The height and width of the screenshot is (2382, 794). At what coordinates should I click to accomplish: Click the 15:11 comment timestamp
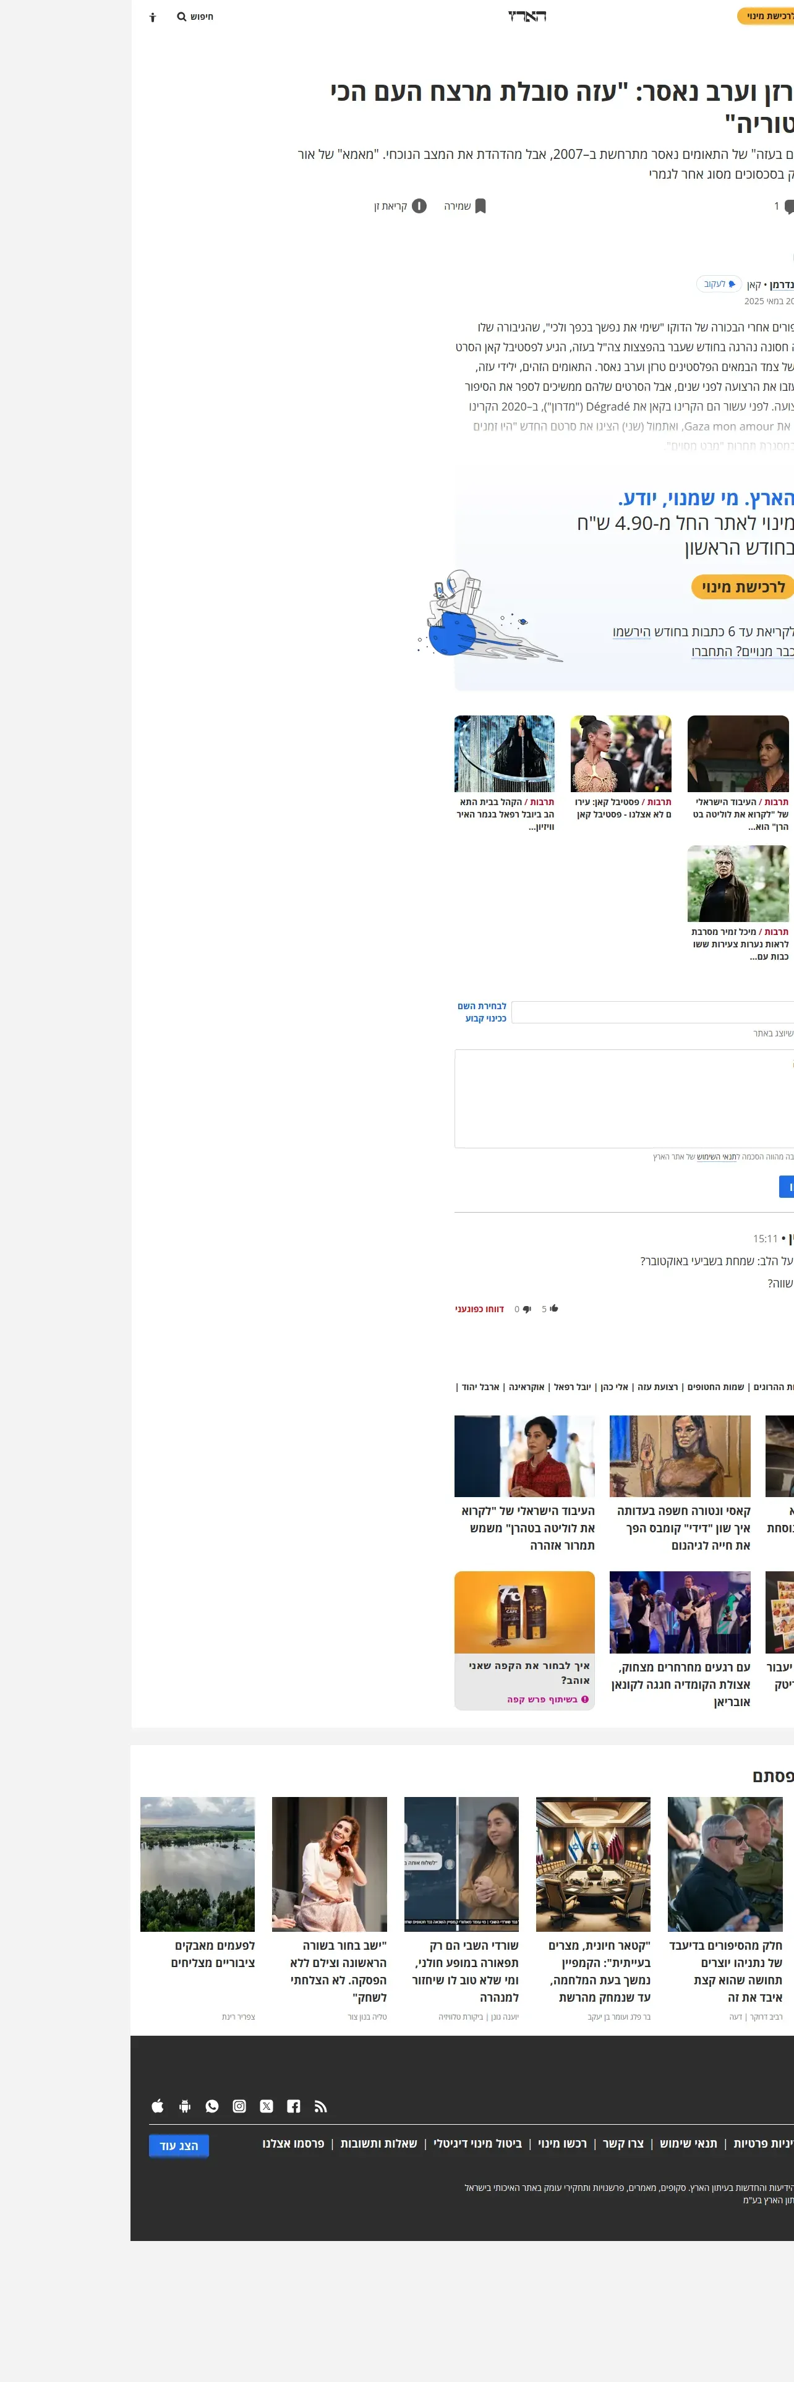(x=766, y=1238)
